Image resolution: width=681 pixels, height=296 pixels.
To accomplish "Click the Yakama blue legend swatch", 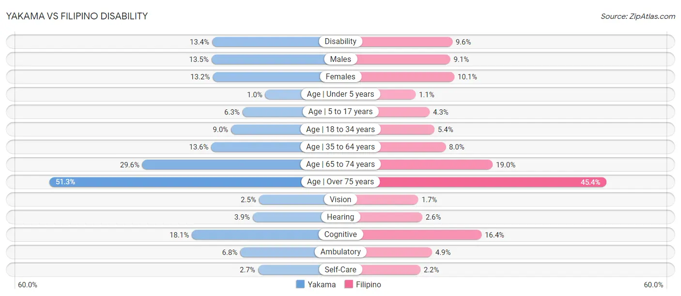I will click(x=300, y=284).
